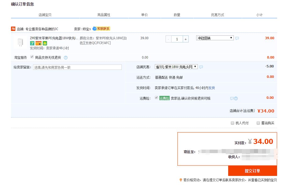The image size is (290, 188).
Task: Click seller name 帅宝s
Action: point(87,29)
